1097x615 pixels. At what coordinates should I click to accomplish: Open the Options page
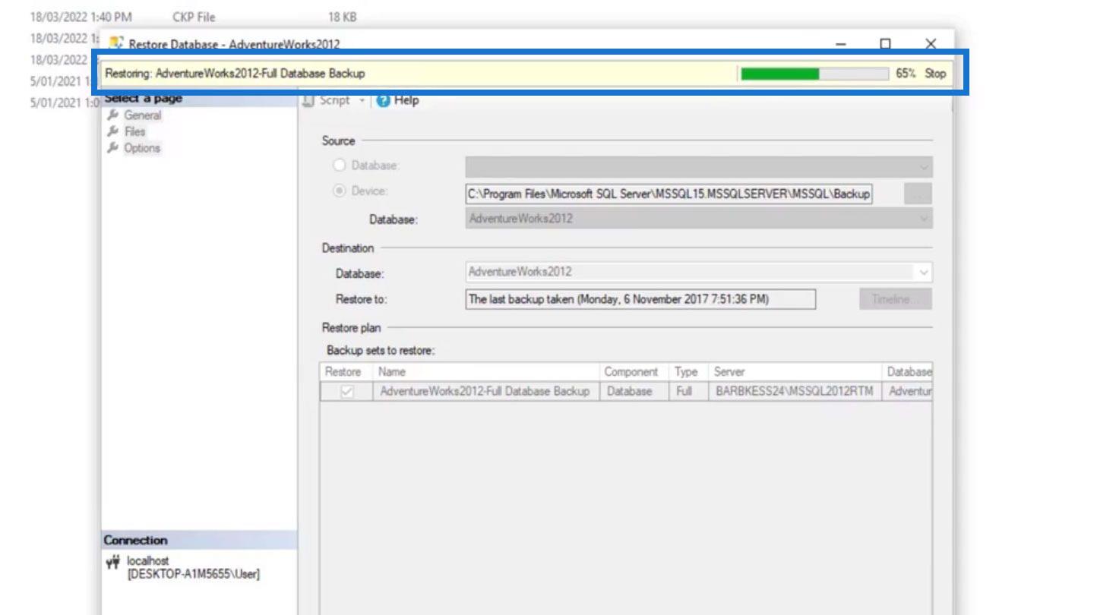tap(142, 148)
